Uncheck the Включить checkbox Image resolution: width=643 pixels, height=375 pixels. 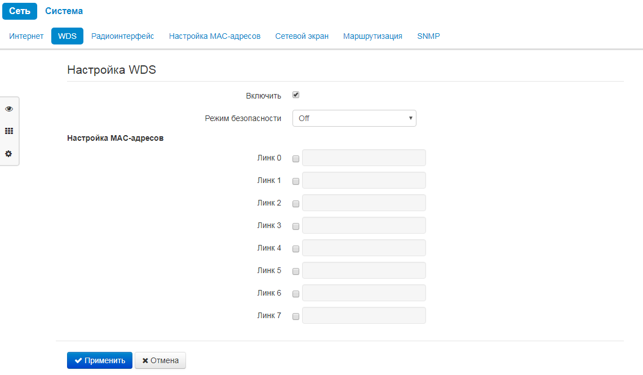(296, 95)
